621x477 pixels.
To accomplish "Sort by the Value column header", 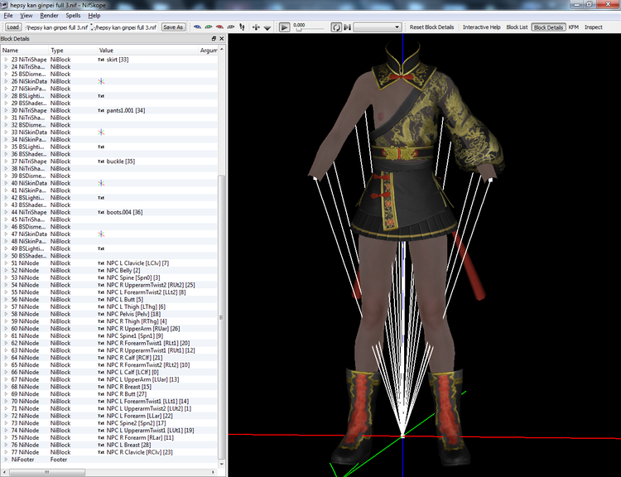I will coord(148,51).
